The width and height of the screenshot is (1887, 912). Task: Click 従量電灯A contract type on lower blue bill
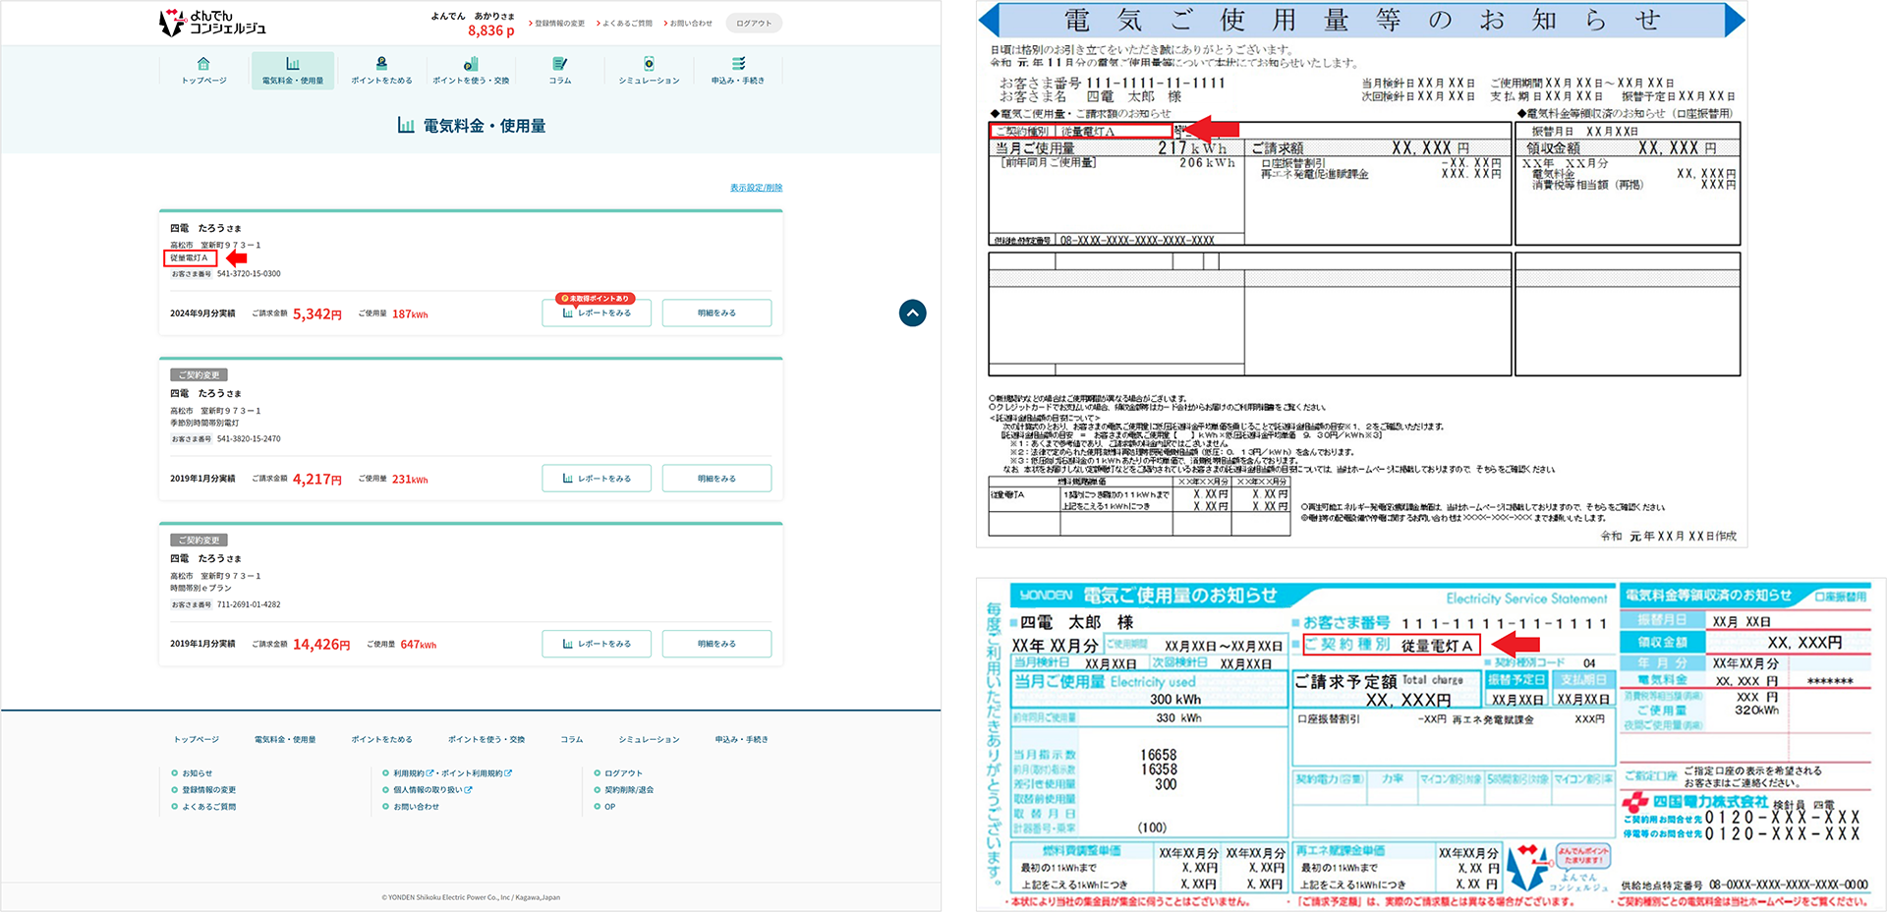pos(1436,646)
